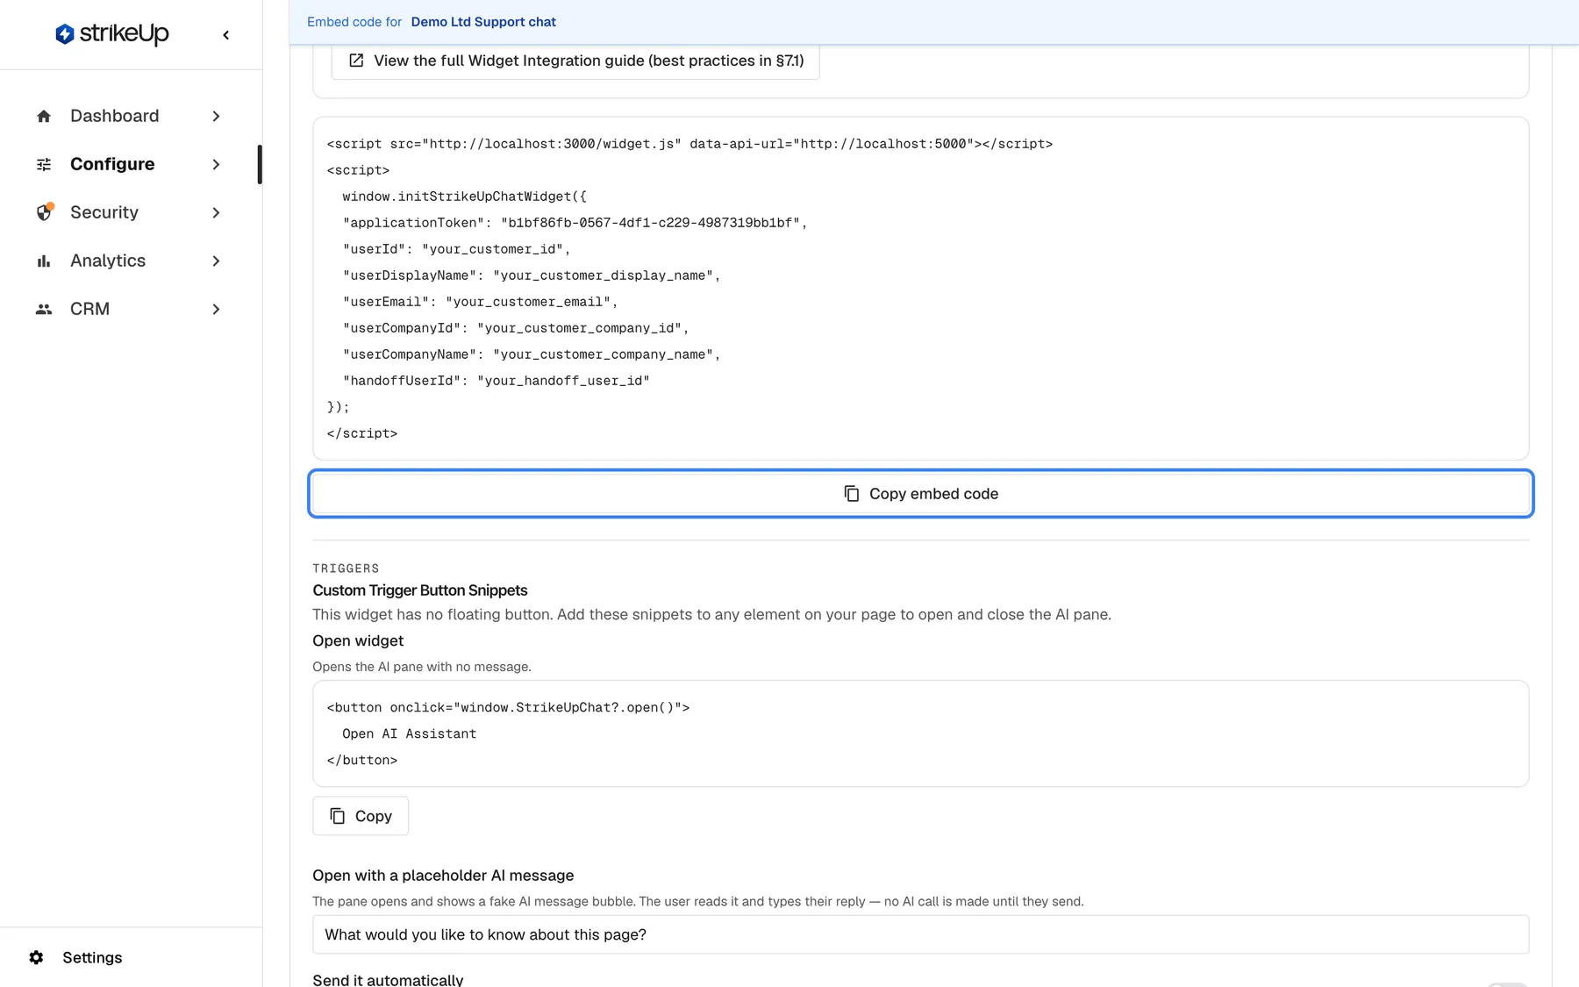
Task: Go to the Analytics section
Action: point(130,261)
